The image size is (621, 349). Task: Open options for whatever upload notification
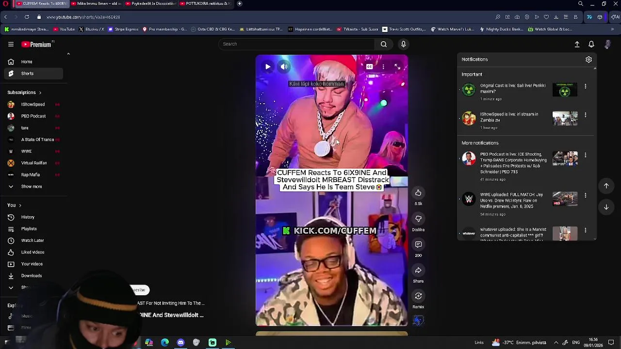click(585, 230)
